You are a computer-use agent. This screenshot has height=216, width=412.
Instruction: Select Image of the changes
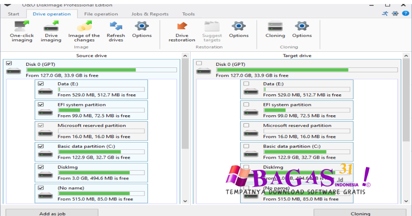(x=84, y=31)
